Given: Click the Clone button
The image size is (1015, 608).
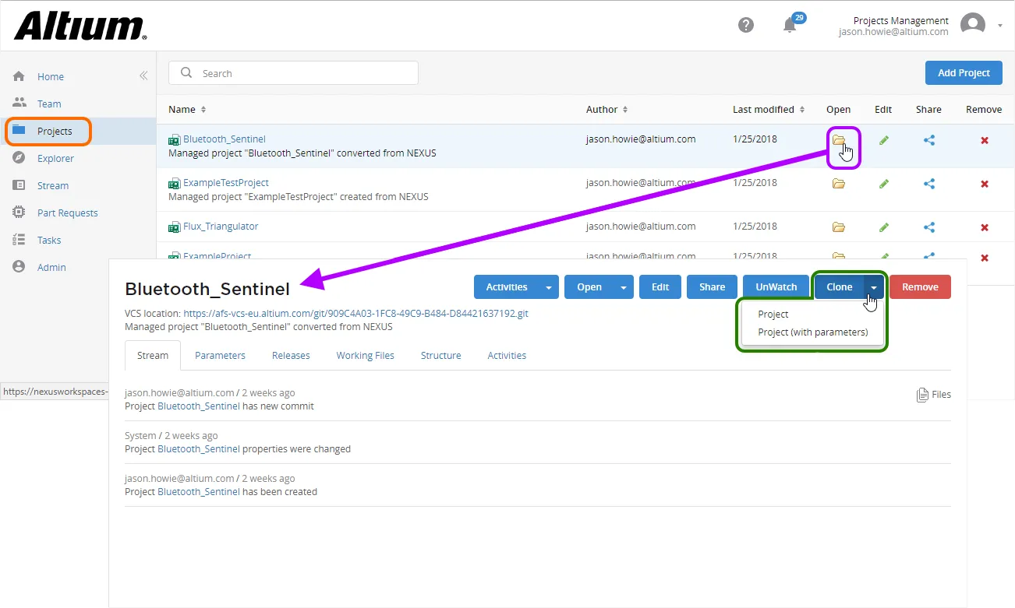Looking at the screenshot, I should pyautogui.click(x=840, y=286).
